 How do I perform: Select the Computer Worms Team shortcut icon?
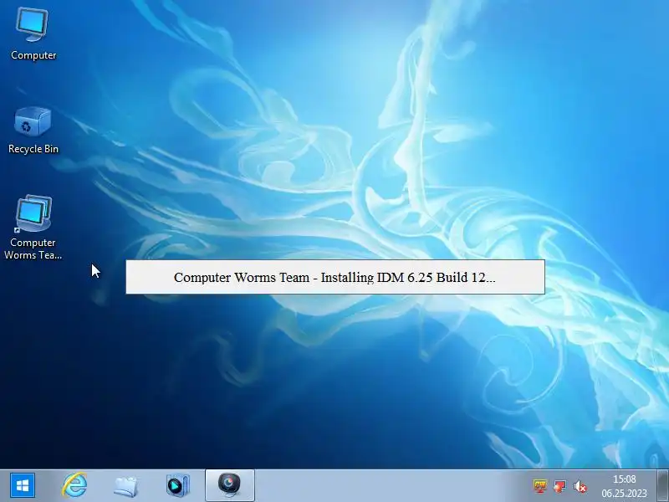coord(33,227)
